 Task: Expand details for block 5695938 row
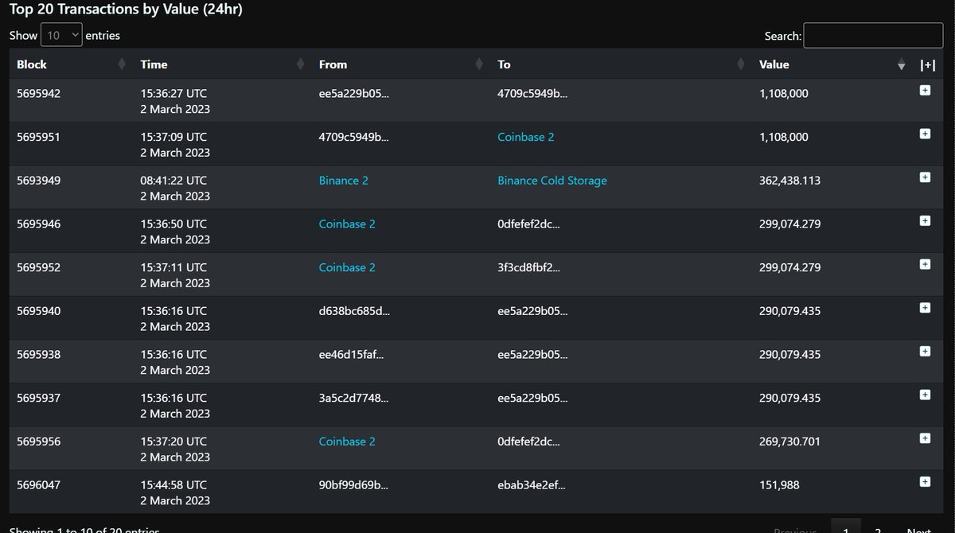[x=925, y=351]
